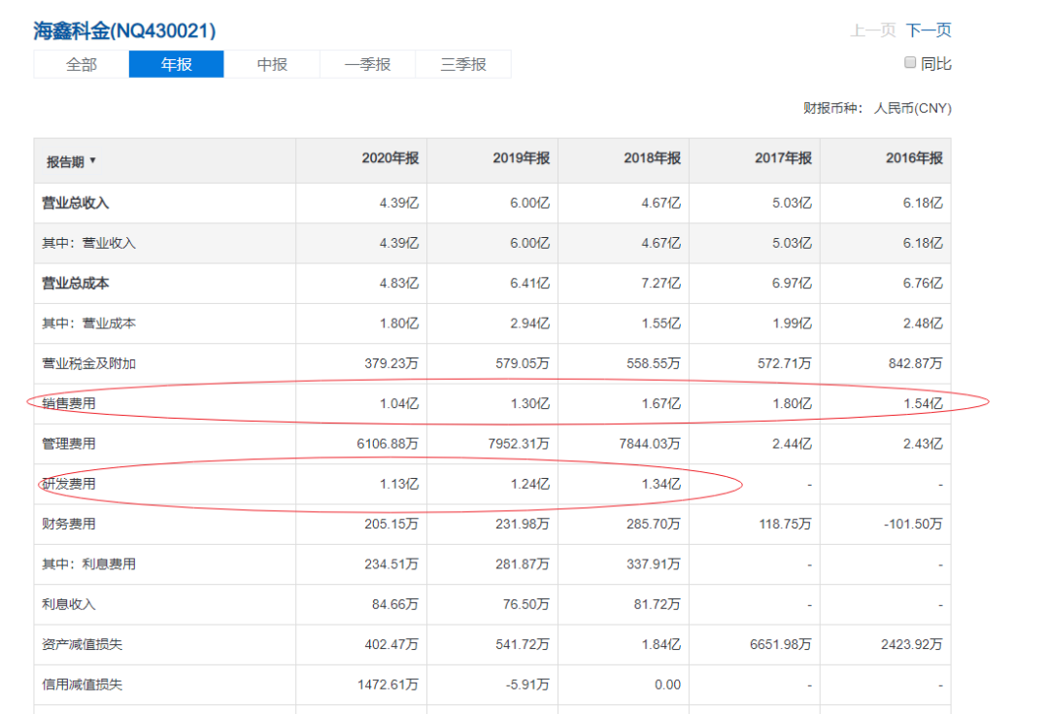The height and width of the screenshot is (714, 1049).
Task: Click the -5.91万 credit impairment value
Action: coord(527,685)
